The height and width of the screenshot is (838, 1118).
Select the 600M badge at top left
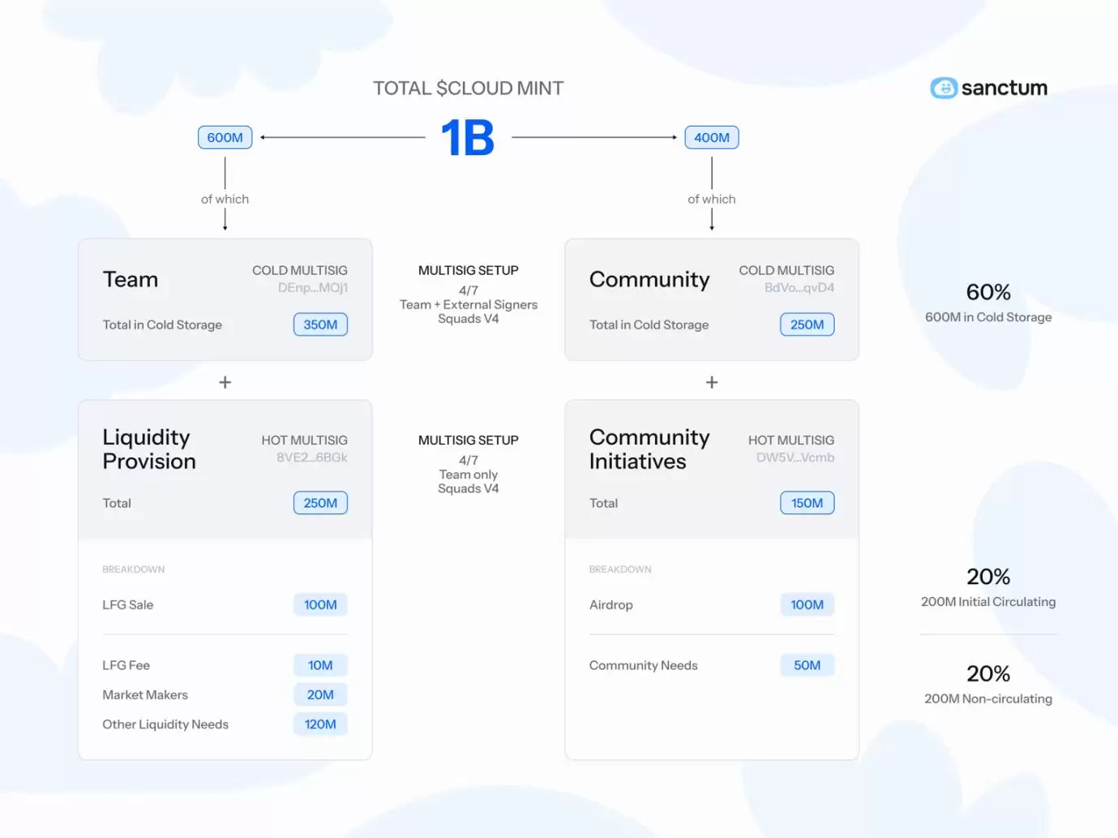coord(225,138)
